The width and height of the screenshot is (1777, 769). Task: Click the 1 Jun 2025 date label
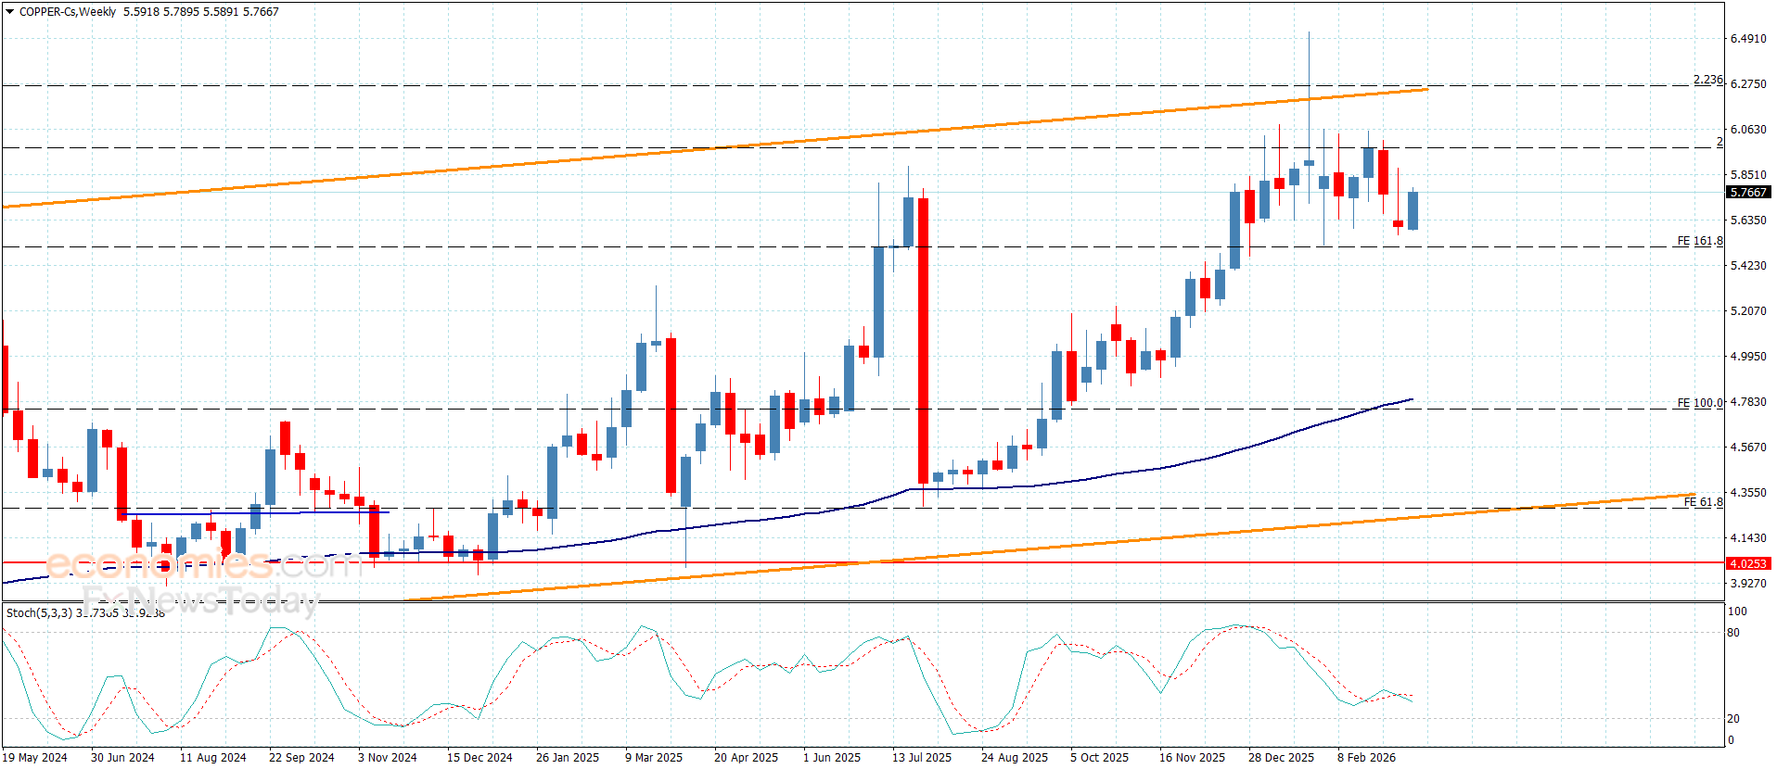point(832,758)
